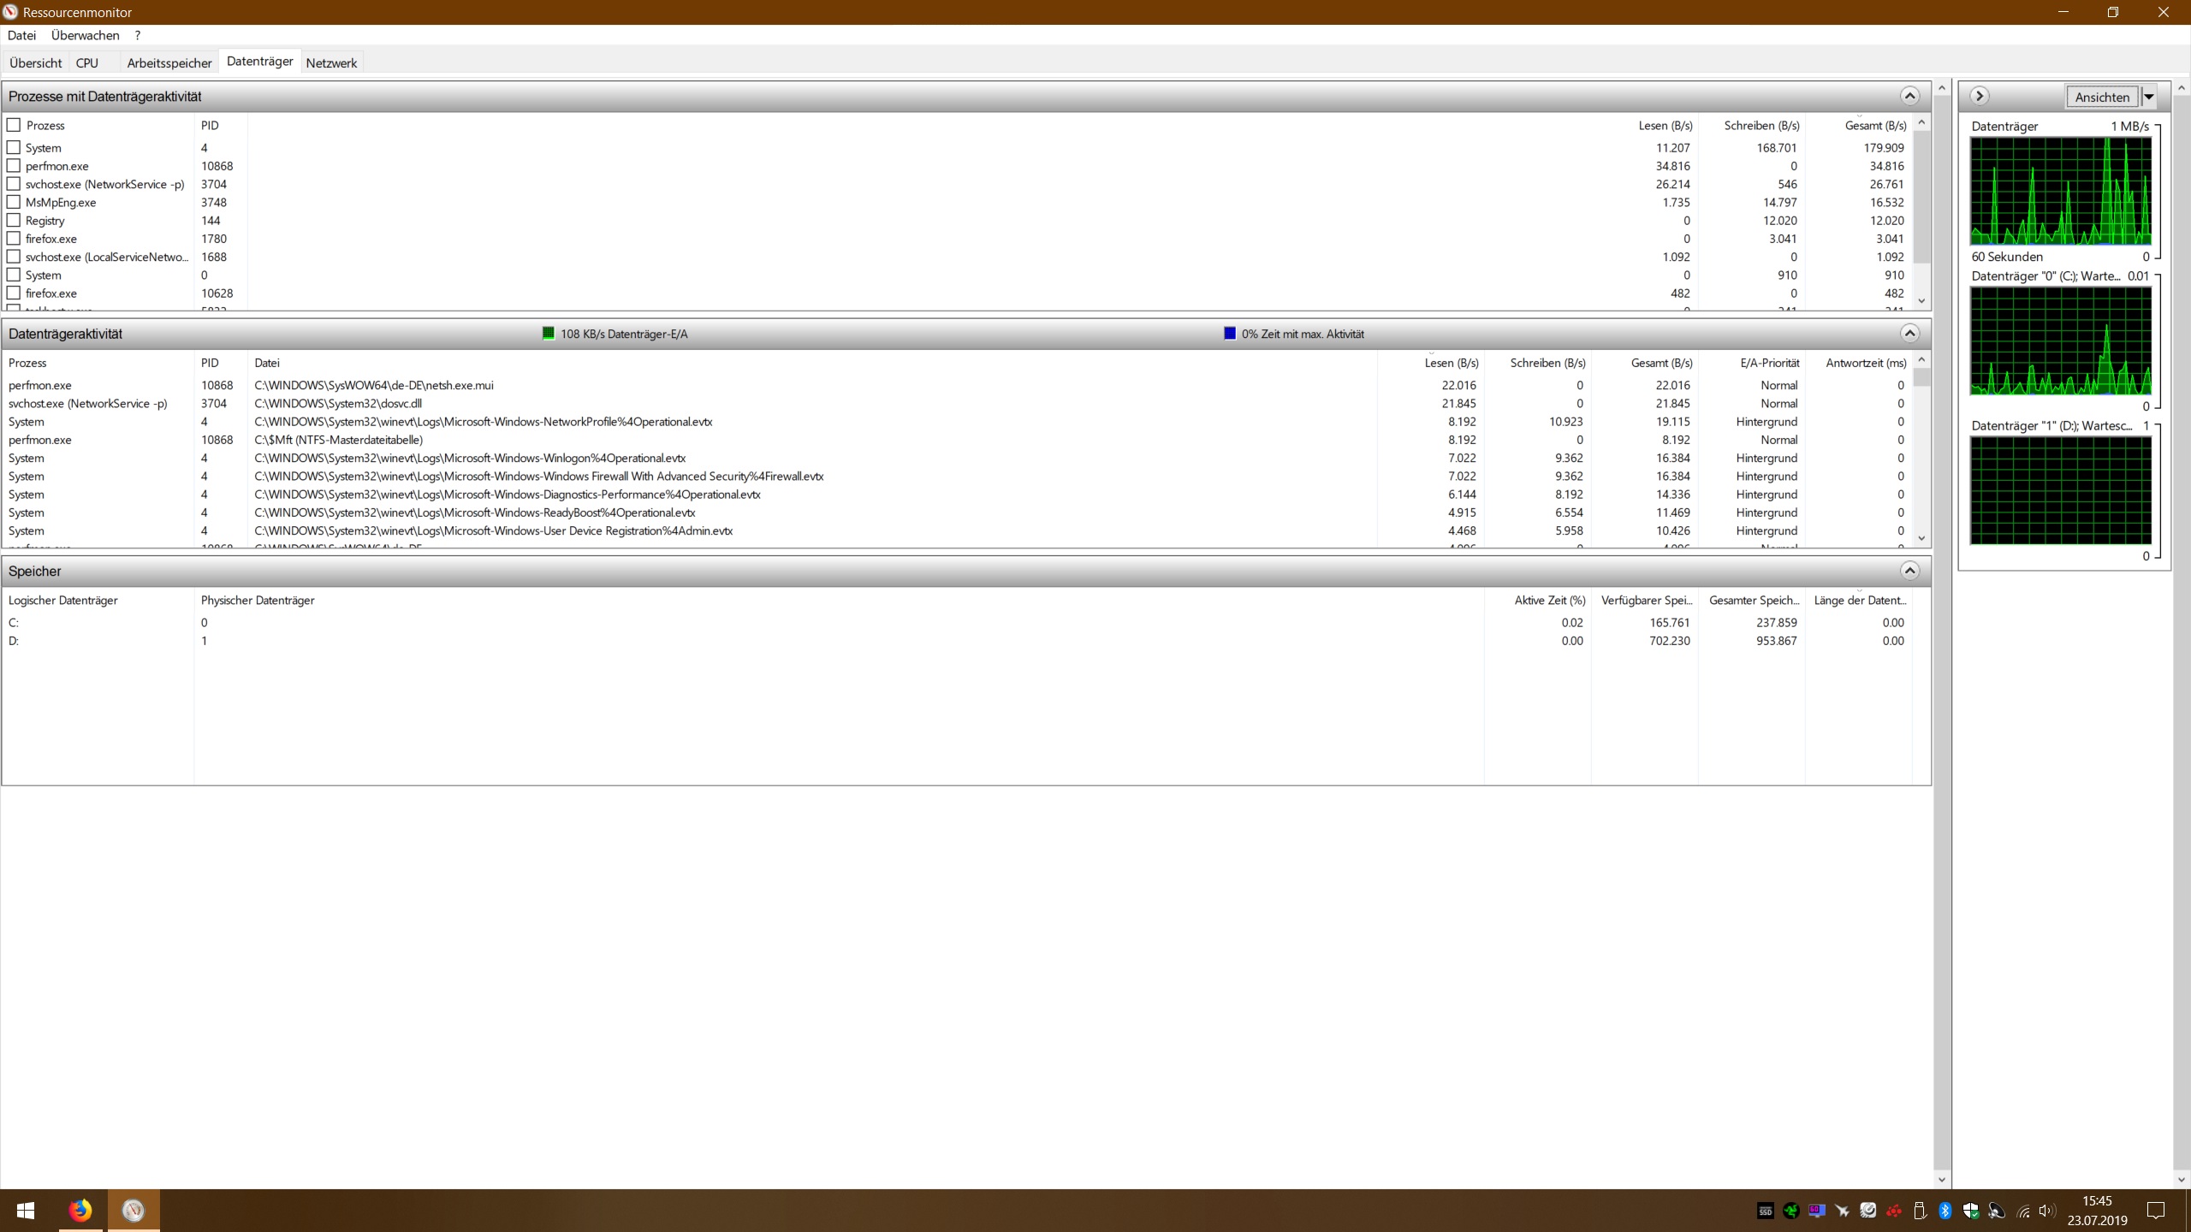Open Windows Security shield tray icon
Image resolution: width=2191 pixels, height=1232 pixels.
point(1970,1211)
